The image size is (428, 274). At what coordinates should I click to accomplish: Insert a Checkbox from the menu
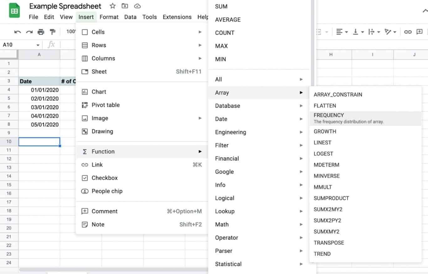pyautogui.click(x=105, y=178)
